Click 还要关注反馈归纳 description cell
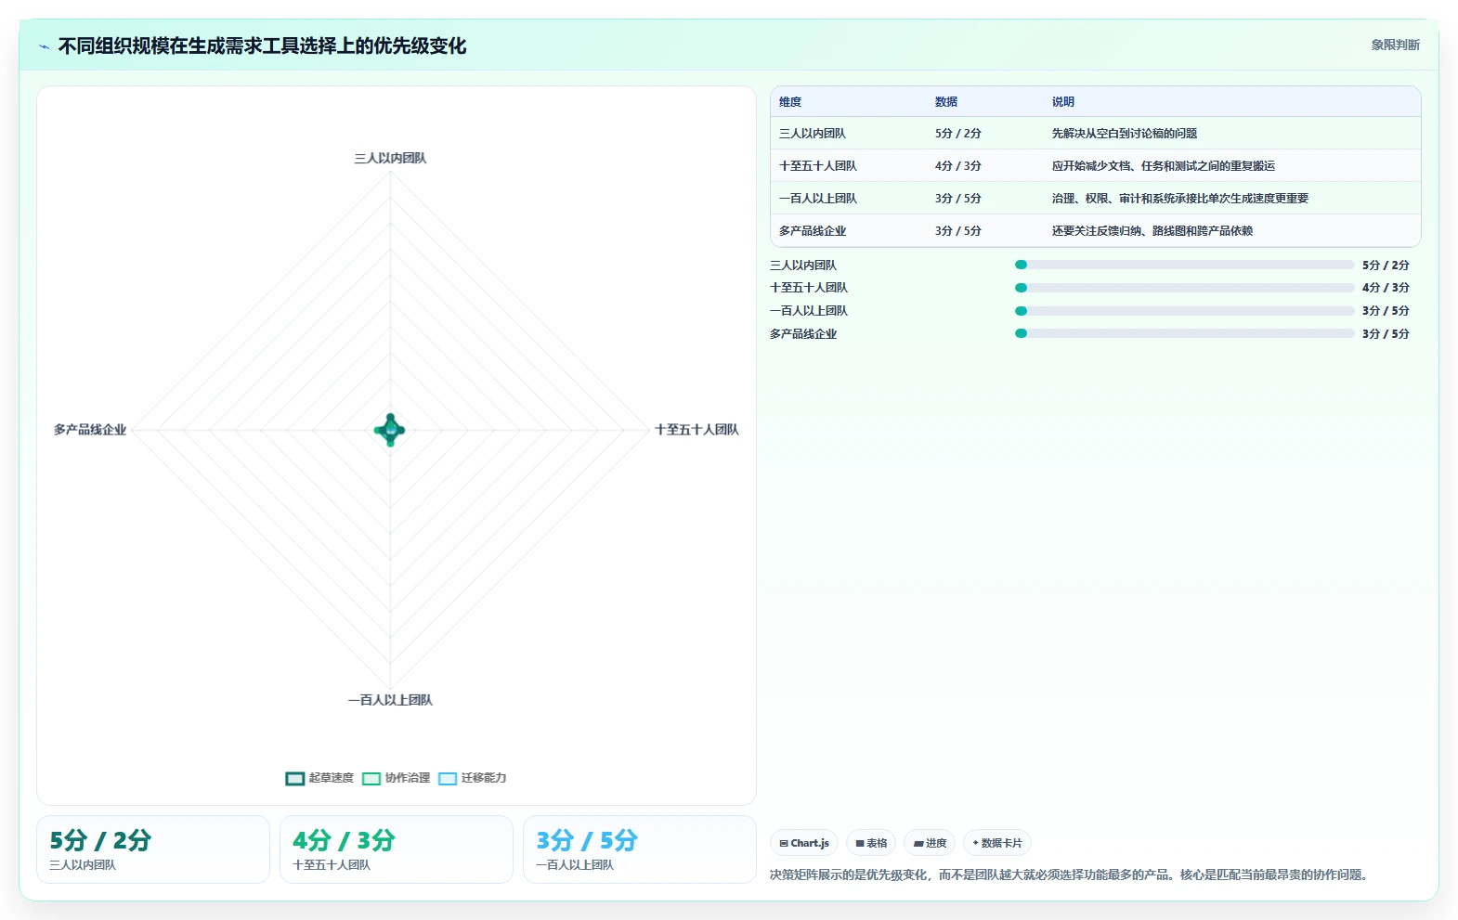 point(1152,231)
